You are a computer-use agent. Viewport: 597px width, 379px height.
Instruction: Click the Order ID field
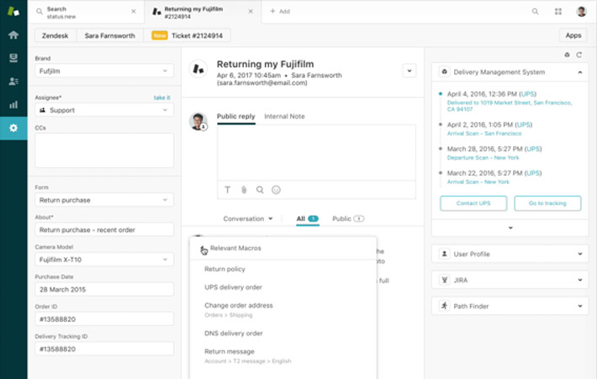point(104,318)
